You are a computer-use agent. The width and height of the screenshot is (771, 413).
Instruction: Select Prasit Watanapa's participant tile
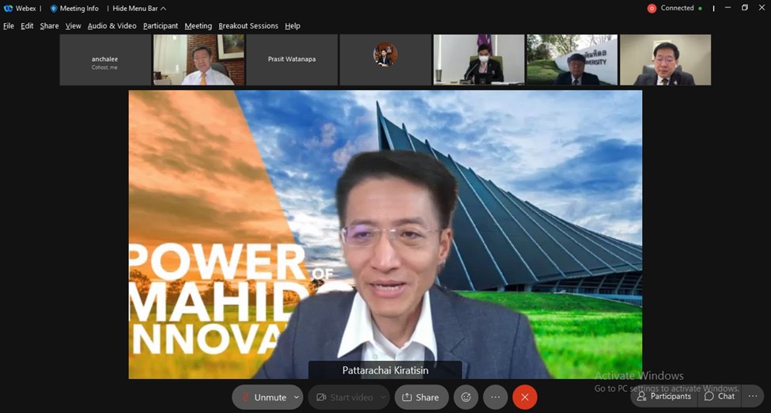click(x=292, y=59)
